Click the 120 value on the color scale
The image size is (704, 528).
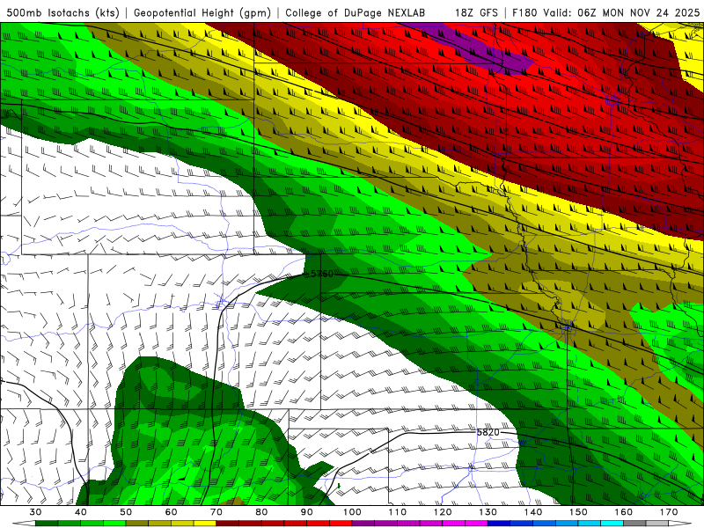(443, 512)
